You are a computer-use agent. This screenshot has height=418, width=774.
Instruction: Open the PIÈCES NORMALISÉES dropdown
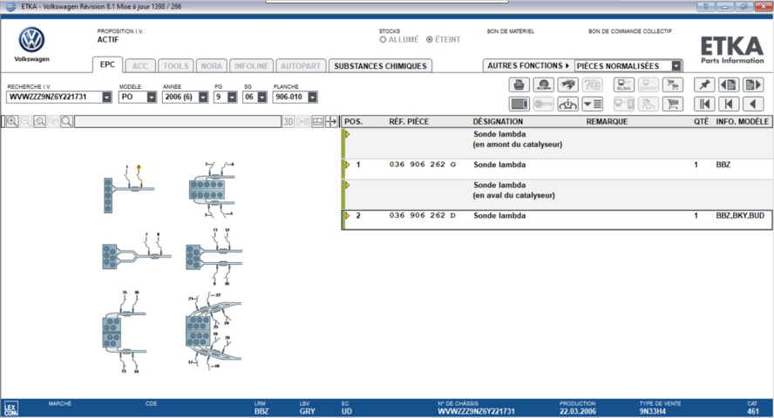(676, 65)
